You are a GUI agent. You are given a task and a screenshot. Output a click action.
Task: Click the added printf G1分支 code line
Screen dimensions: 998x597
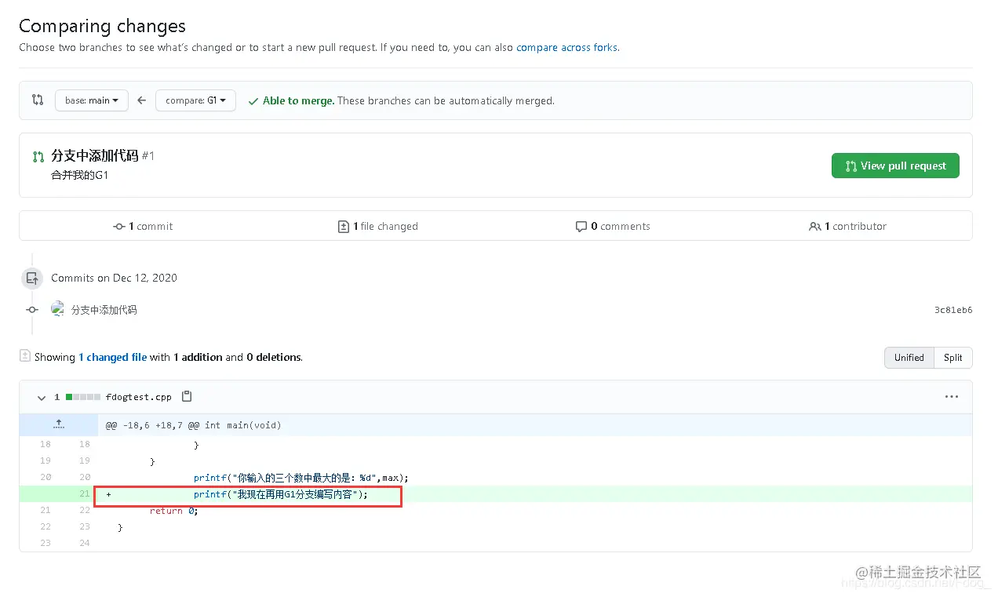281,494
